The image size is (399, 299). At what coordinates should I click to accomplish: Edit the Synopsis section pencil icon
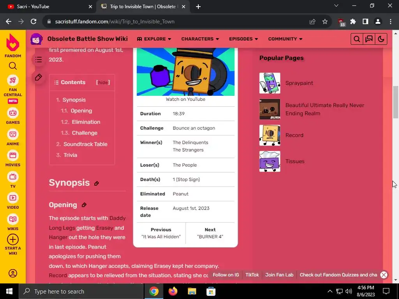click(97, 183)
